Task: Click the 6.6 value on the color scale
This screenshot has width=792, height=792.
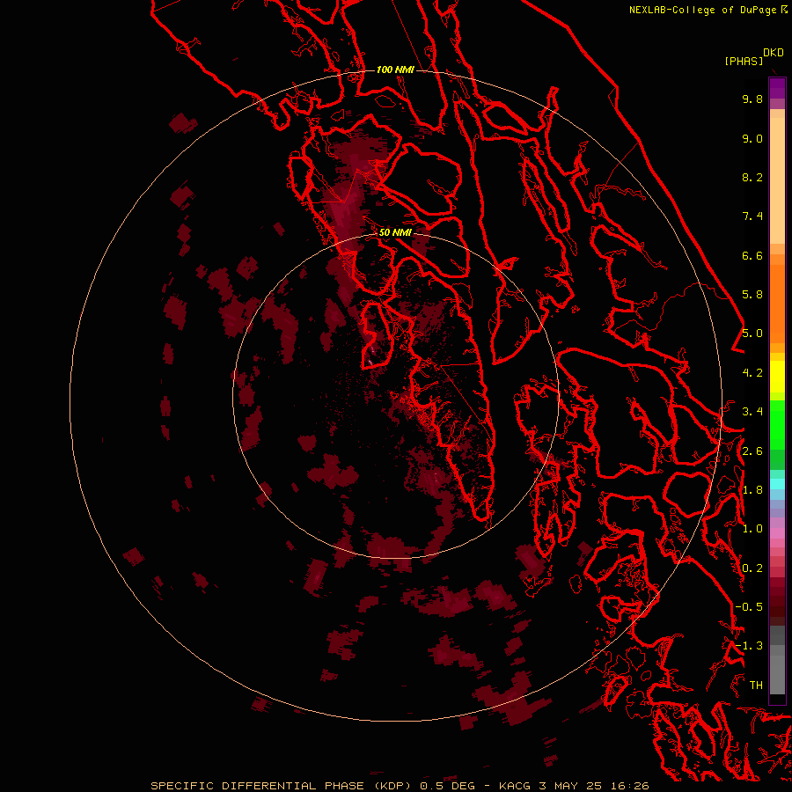Action: pos(752,255)
